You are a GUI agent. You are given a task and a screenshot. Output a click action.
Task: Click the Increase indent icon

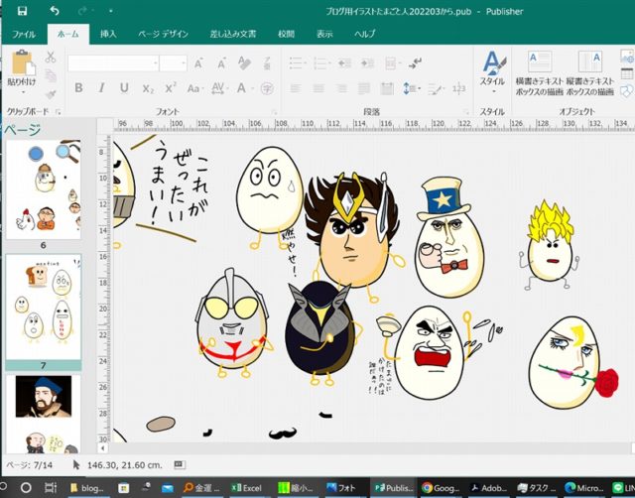click(367, 63)
